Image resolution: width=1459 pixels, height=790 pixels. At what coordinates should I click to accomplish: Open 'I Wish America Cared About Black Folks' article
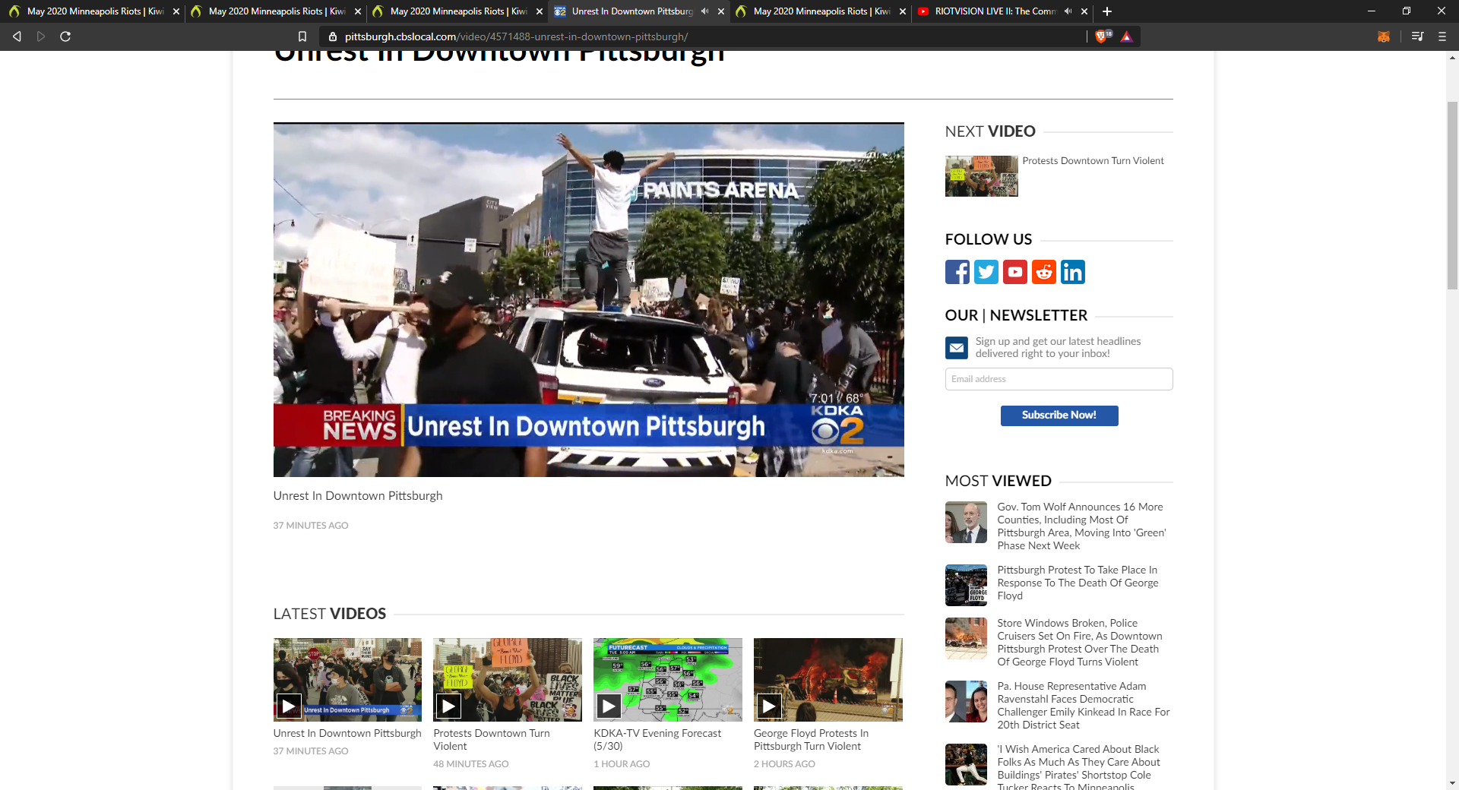click(1079, 768)
